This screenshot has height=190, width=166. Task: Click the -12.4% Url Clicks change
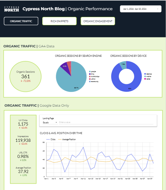click(x=23, y=128)
